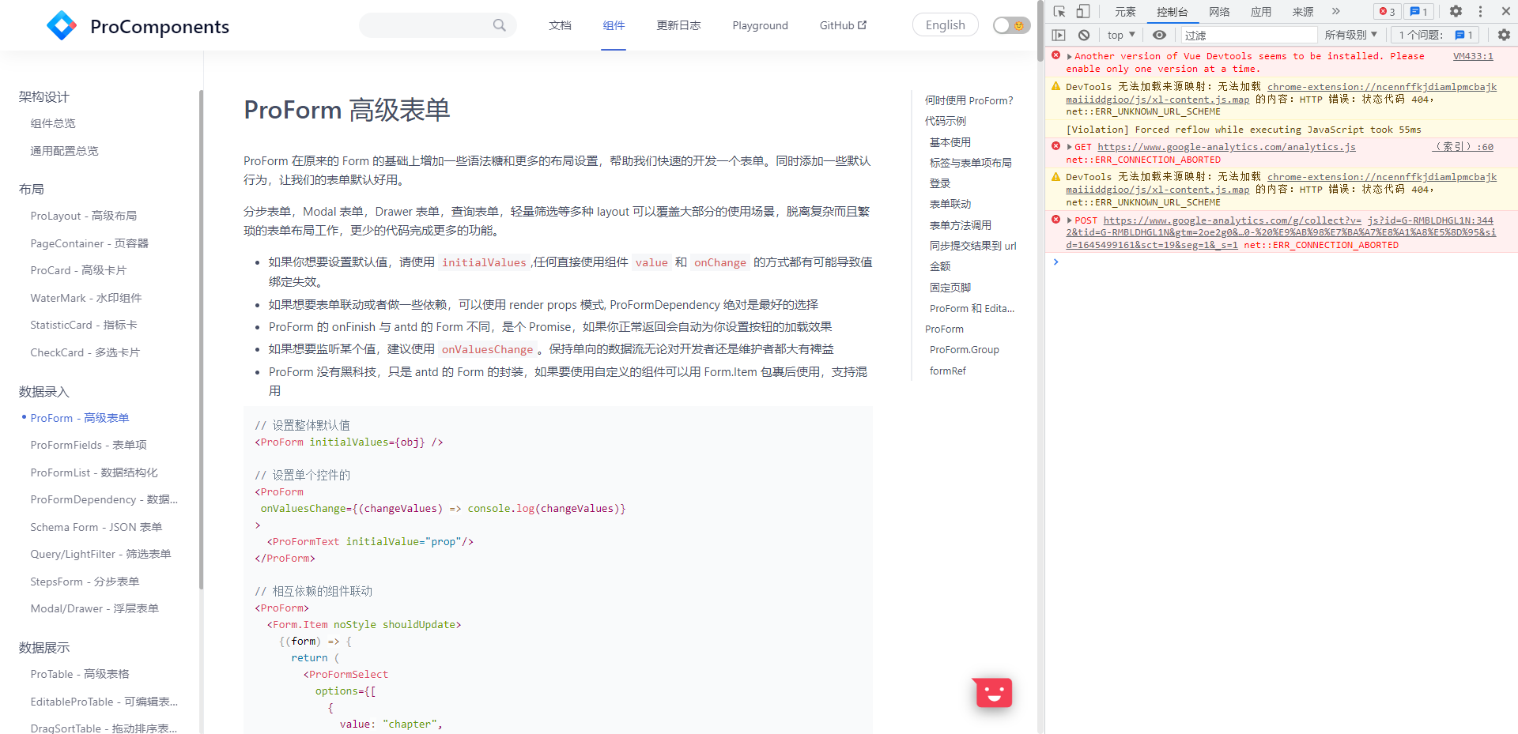Open ProFormList - 数据结构化 sidebar item
The image size is (1518, 734).
94,472
